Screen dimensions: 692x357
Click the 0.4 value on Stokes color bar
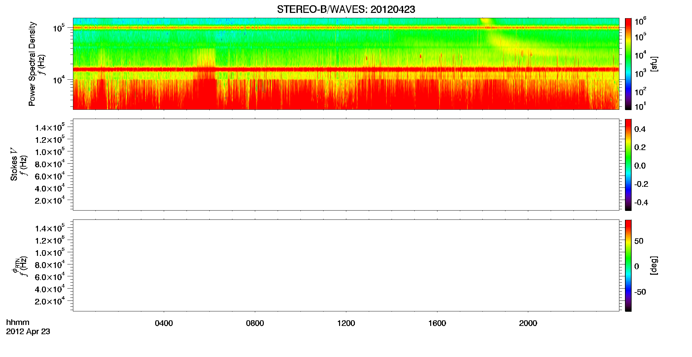click(x=640, y=129)
